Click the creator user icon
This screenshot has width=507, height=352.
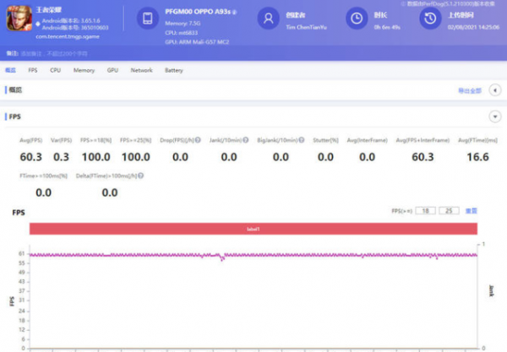(x=268, y=19)
